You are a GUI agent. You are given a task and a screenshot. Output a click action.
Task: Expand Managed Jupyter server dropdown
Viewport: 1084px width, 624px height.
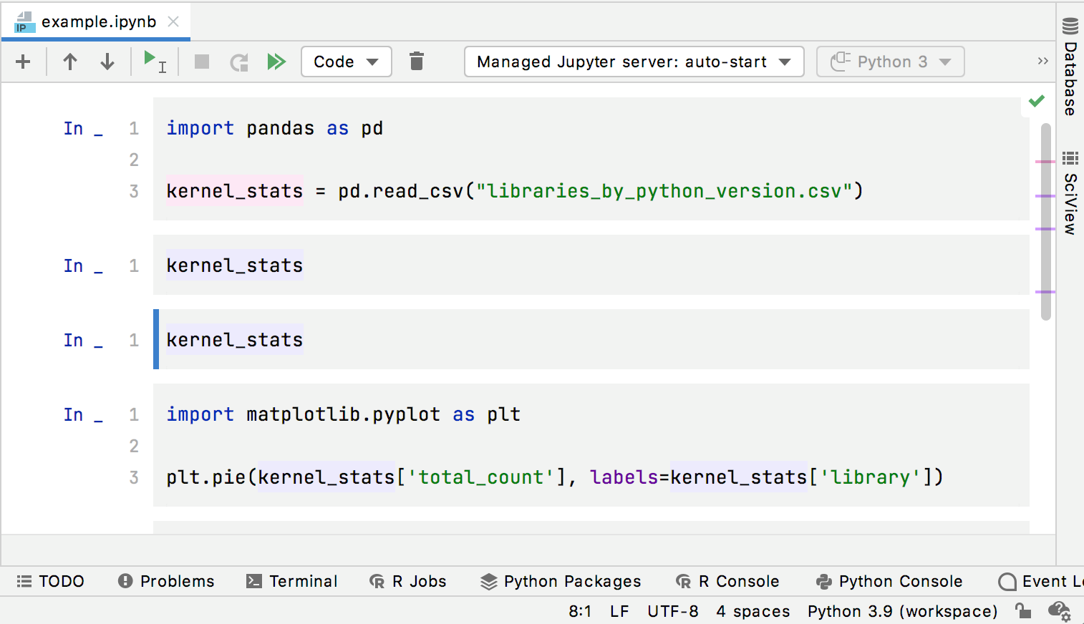point(634,62)
